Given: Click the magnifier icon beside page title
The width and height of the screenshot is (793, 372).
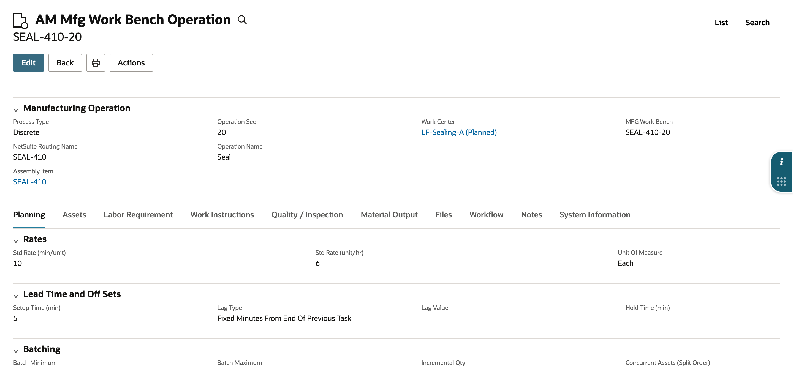Looking at the screenshot, I should pos(242,20).
